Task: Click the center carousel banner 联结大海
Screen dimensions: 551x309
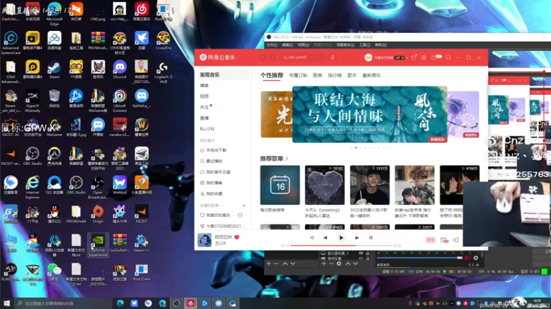Action: pyautogui.click(x=370, y=115)
